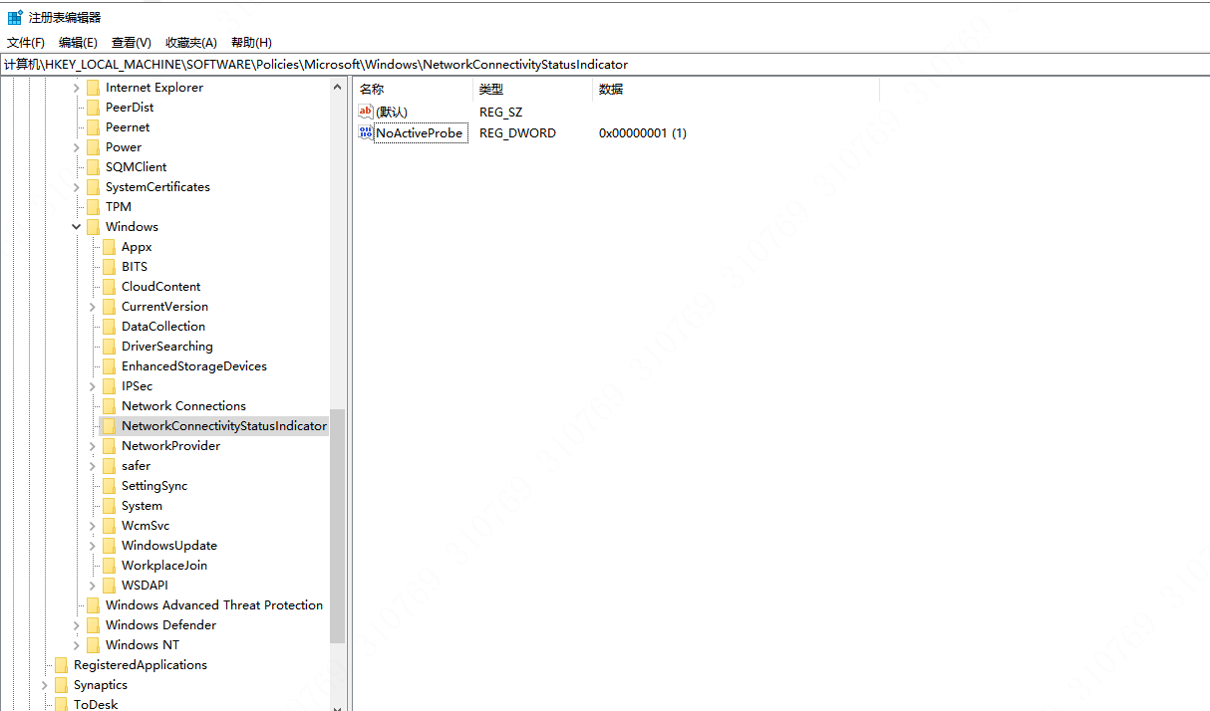The height and width of the screenshot is (711, 1210).
Task: Select the NoActiveProbe value name
Action: point(420,133)
